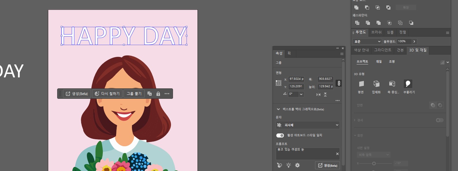Switch to the 정렬 tab
The height and width of the screenshot is (171, 458).
point(403,32)
